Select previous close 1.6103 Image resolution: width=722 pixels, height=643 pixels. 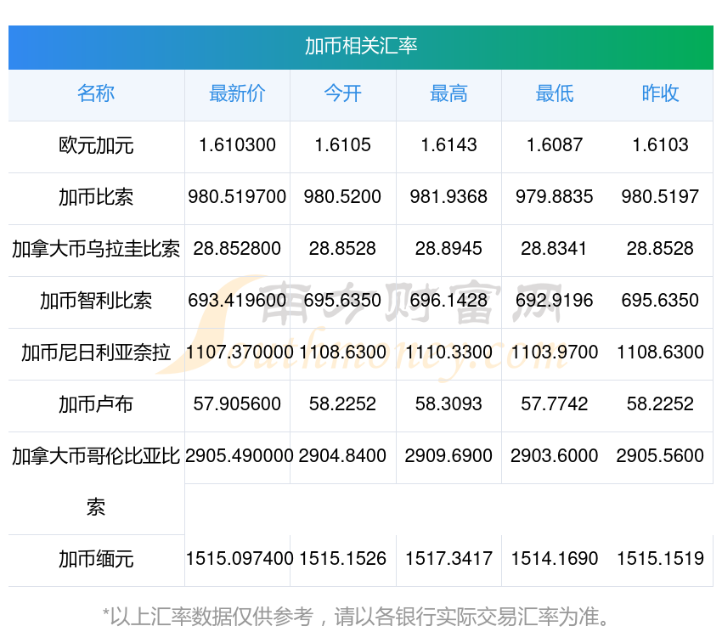click(660, 145)
